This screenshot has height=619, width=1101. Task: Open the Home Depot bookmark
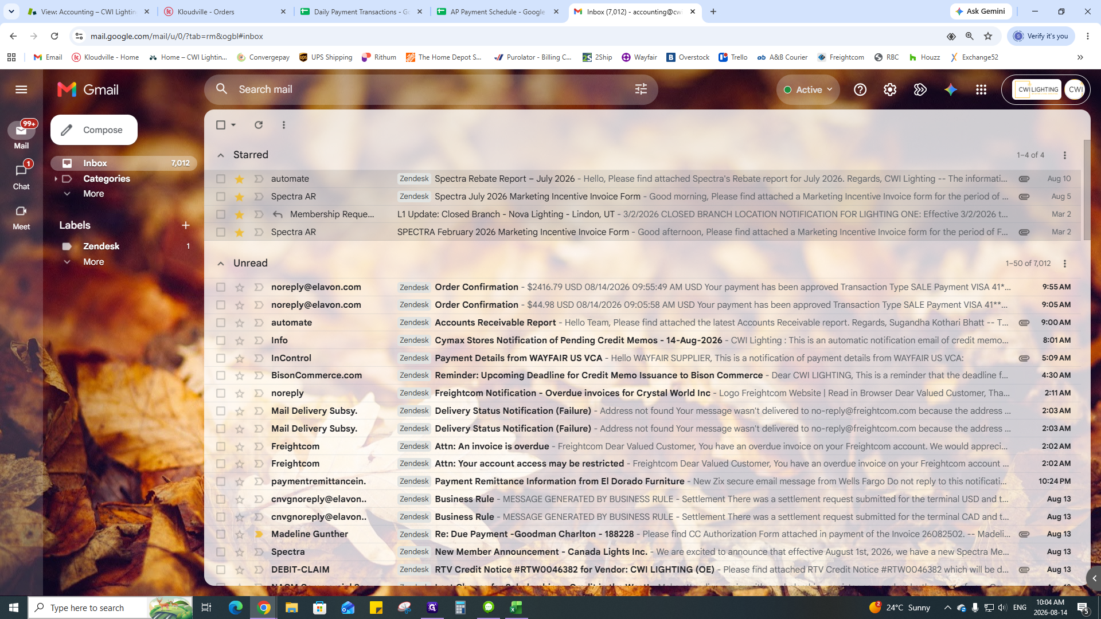coord(444,57)
